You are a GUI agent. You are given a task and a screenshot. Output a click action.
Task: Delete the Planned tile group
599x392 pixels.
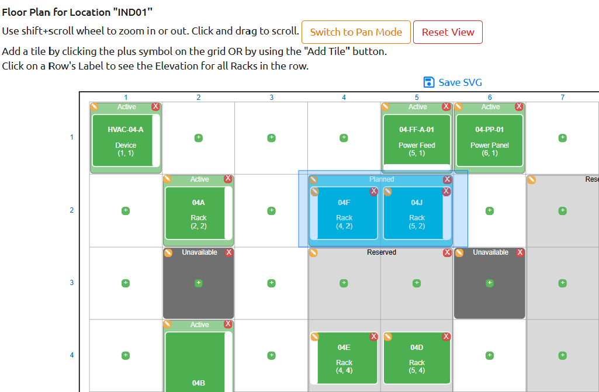tap(447, 179)
